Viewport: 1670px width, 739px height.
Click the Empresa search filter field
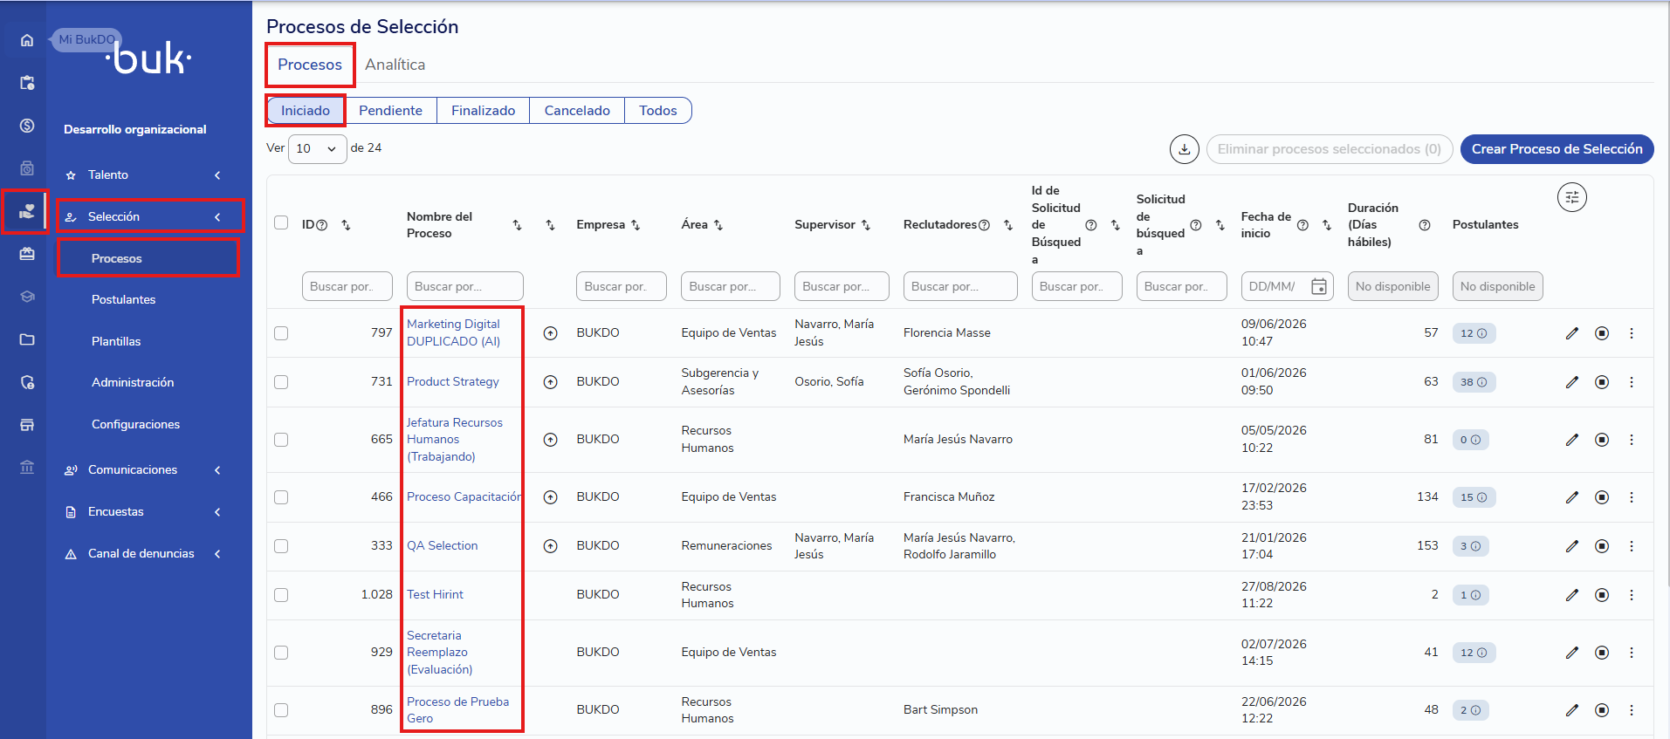(x=621, y=286)
